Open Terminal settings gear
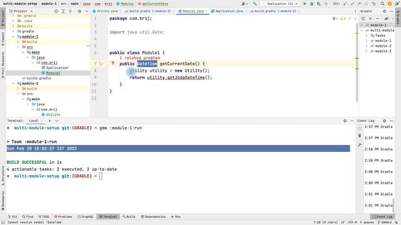 (345, 121)
